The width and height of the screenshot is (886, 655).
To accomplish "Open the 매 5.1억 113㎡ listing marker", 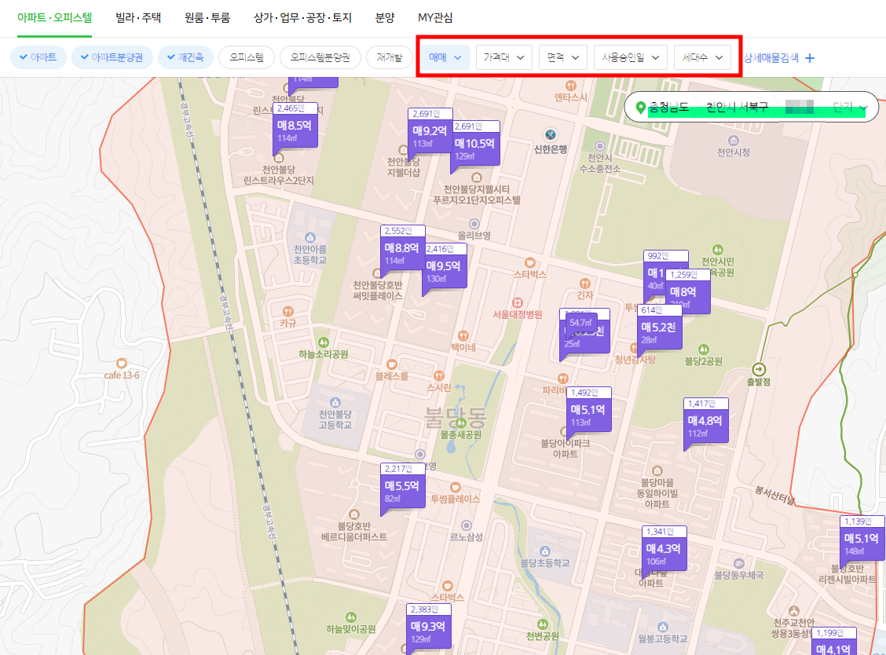I will tap(588, 410).
